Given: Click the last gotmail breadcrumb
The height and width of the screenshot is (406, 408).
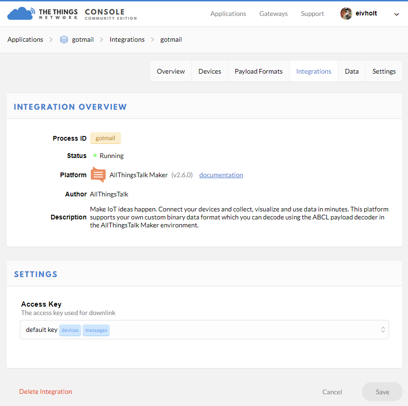Looking at the screenshot, I should click(x=171, y=39).
